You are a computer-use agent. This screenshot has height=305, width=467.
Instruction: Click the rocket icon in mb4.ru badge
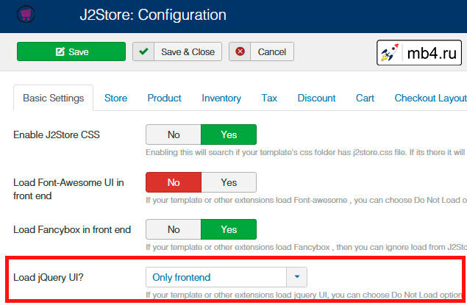click(391, 53)
